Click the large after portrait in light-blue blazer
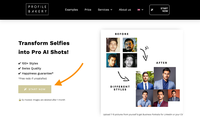Image resolution: width=200 pixels, height=117 pixels. tap(164, 78)
